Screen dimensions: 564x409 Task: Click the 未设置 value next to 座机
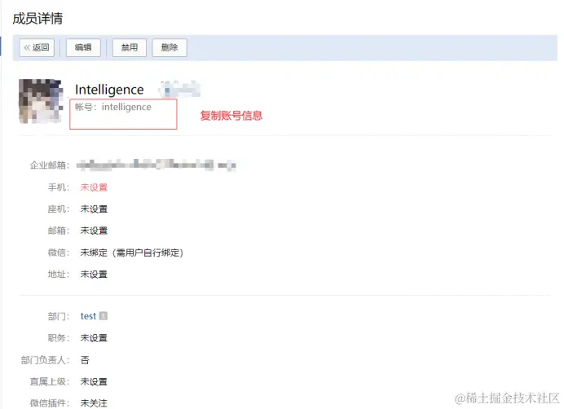[x=94, y=209]
